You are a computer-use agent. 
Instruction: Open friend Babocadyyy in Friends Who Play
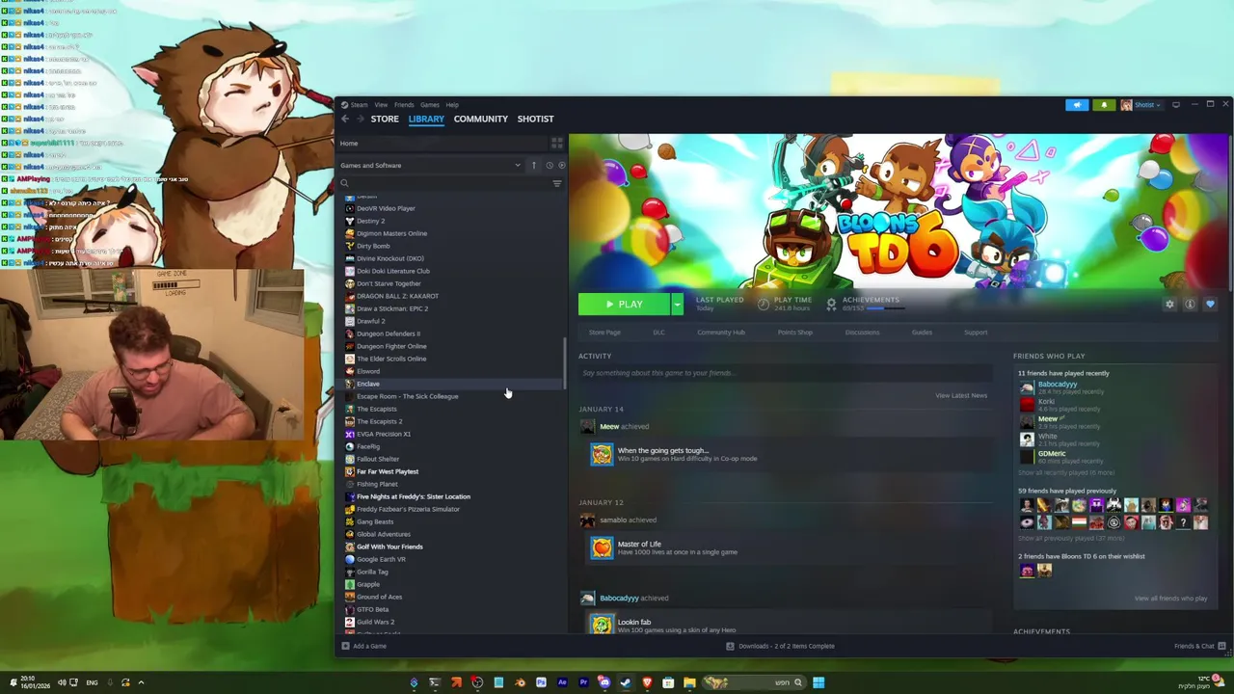(1058, 385)
